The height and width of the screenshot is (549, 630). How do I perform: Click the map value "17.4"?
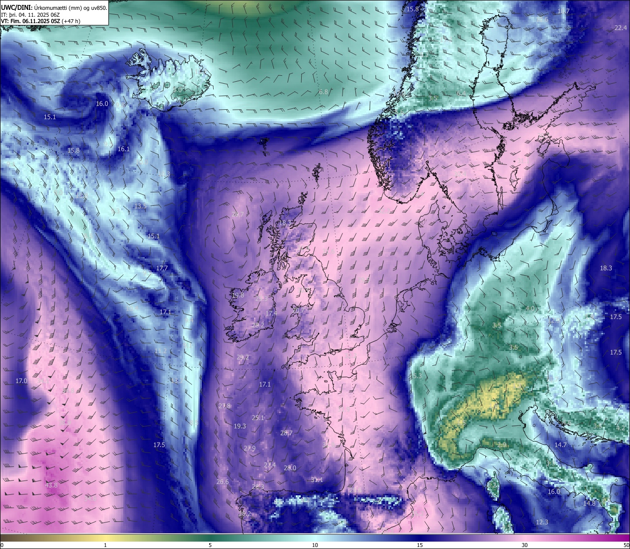point(271,313)
